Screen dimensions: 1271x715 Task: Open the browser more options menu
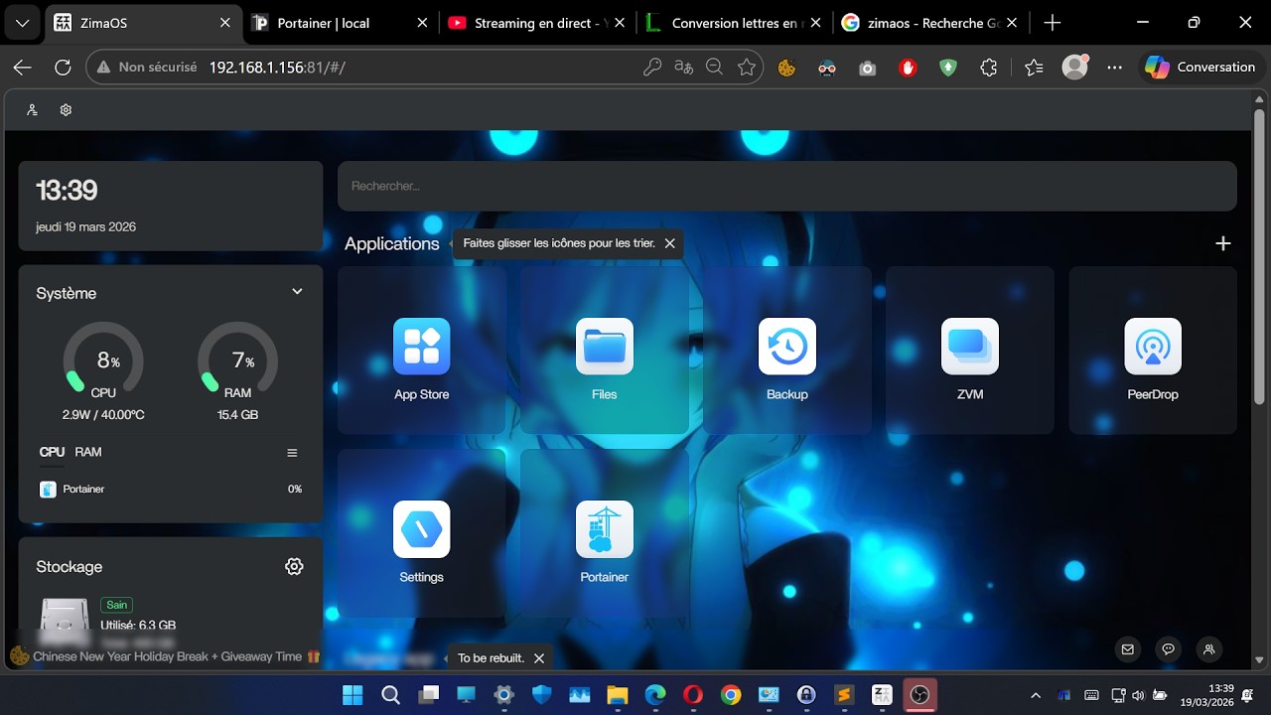[x=1114, y=68]
